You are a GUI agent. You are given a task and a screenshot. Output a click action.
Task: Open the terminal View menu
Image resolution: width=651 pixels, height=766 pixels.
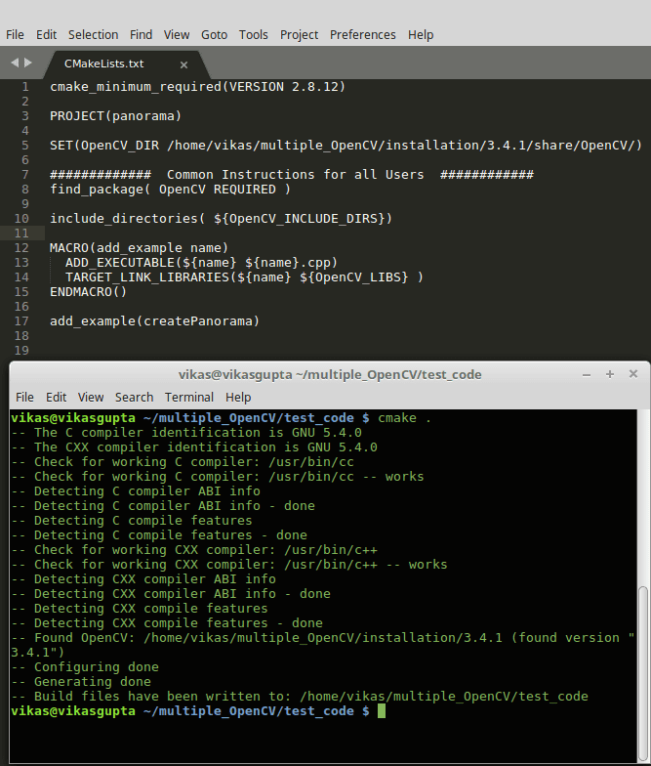point(91,397)
